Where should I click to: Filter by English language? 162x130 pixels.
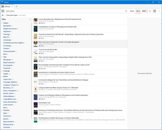click(6, 74)
